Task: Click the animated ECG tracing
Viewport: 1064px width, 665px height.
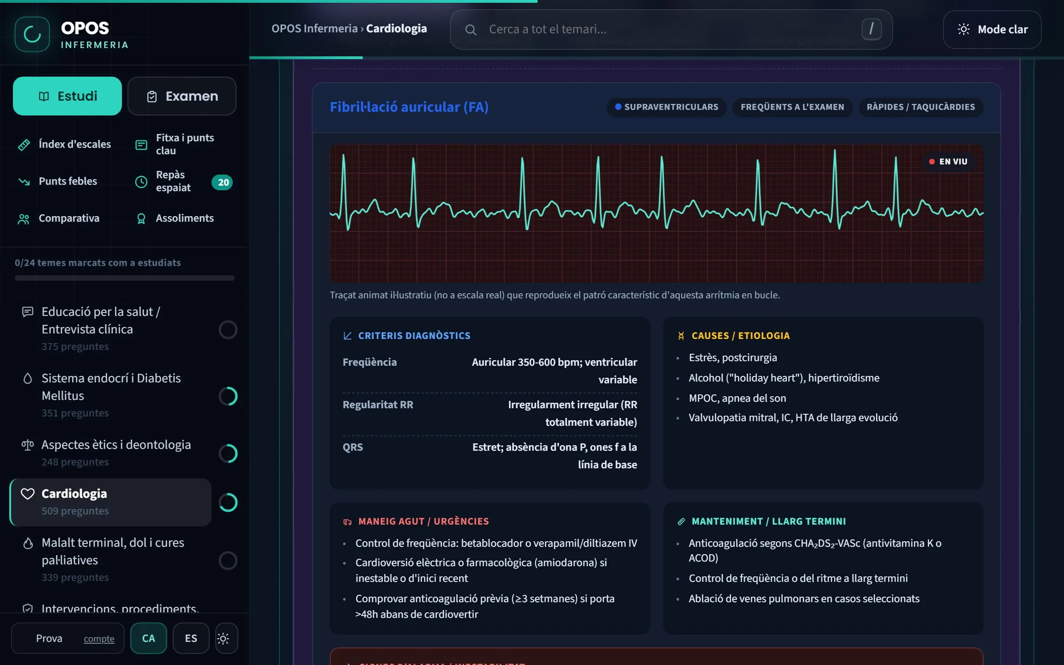Action: click(x=656, y=213)
